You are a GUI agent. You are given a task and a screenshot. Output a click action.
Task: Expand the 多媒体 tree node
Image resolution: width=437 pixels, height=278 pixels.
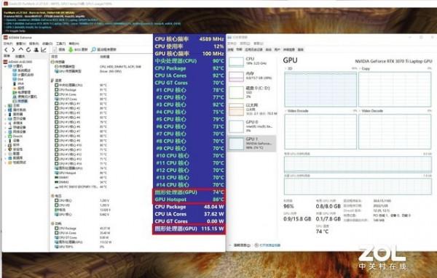(x=5, y=123)
